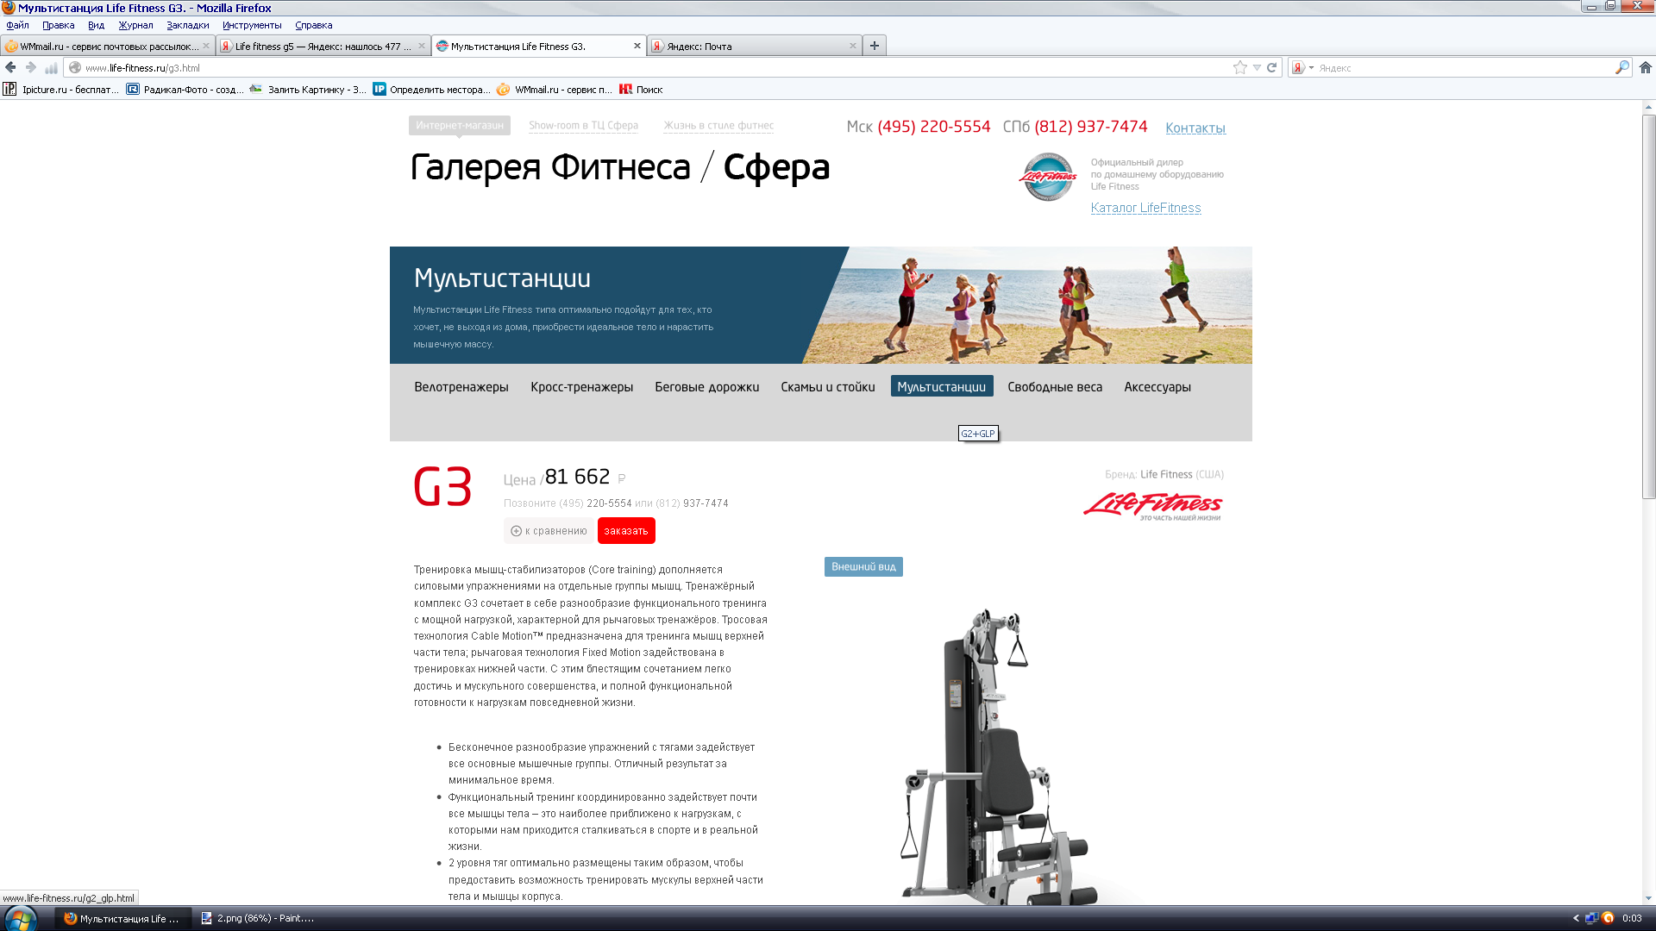This screenshot has height=931, width=1656.
Task: Click the round Life Fitness dealer logo
Action: [1047, 177]
